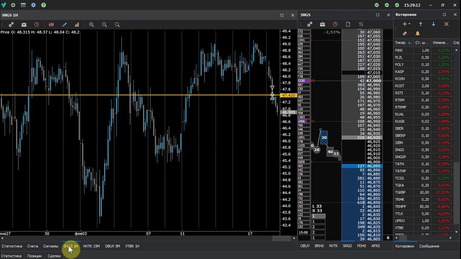Switch order book to BRH0 tab
The height and width of the screenshot is (259, 461).
pyautogui.click(x=319, y=246)
